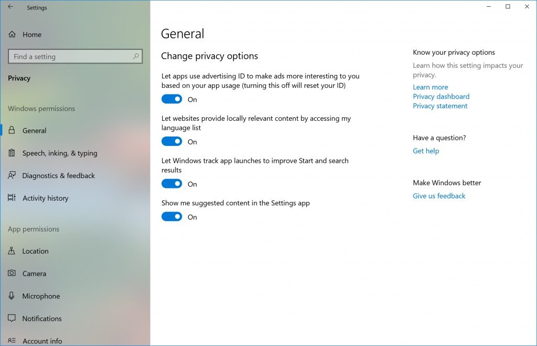This screenshot has height=346, width=537.
Task: Click the Camera icon in sidebar
Action: coord(12,274)
